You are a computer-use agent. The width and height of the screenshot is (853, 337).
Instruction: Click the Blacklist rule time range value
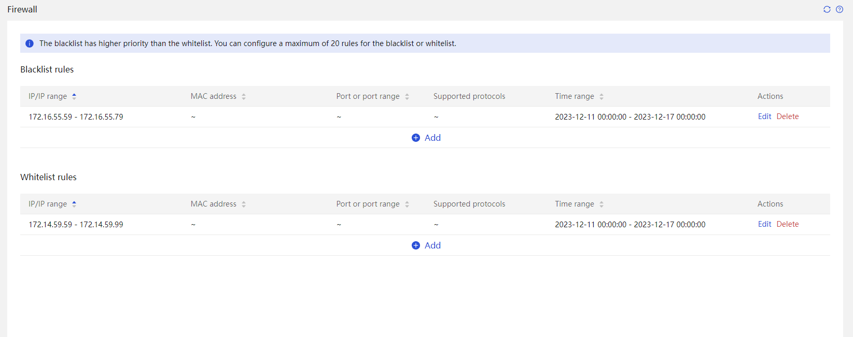pos(630,117)
